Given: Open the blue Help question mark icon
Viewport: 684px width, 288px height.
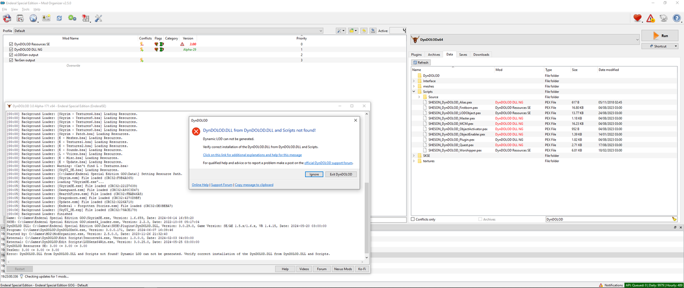Looking at the screenshot, I should coord(677,18).
